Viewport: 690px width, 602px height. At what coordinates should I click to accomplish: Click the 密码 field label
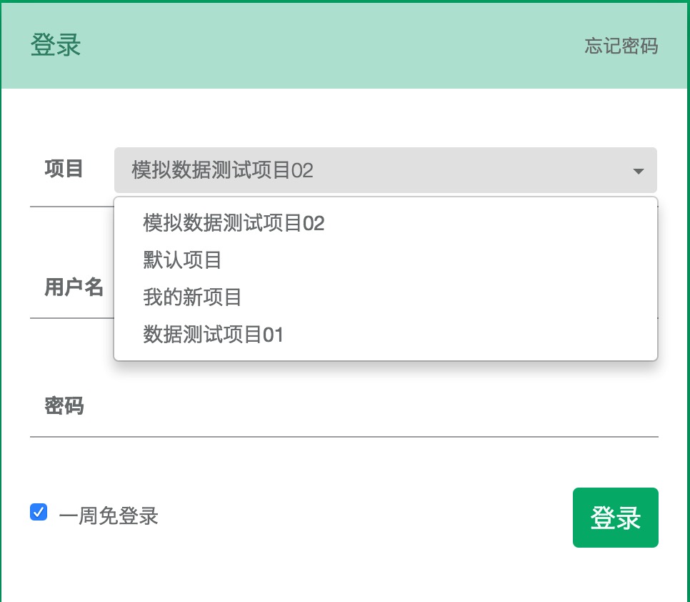tap(64, 405)
